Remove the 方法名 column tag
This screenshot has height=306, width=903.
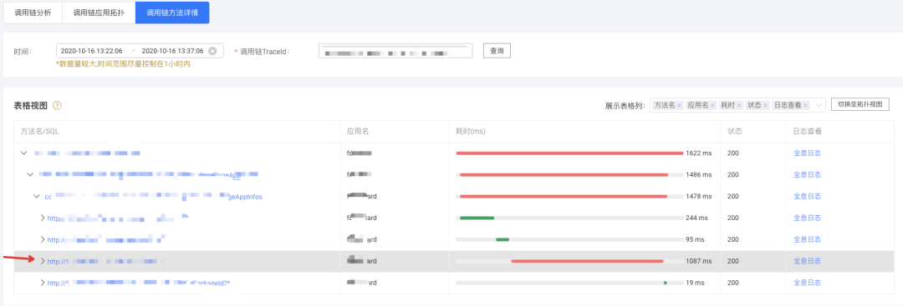[680, 106]
